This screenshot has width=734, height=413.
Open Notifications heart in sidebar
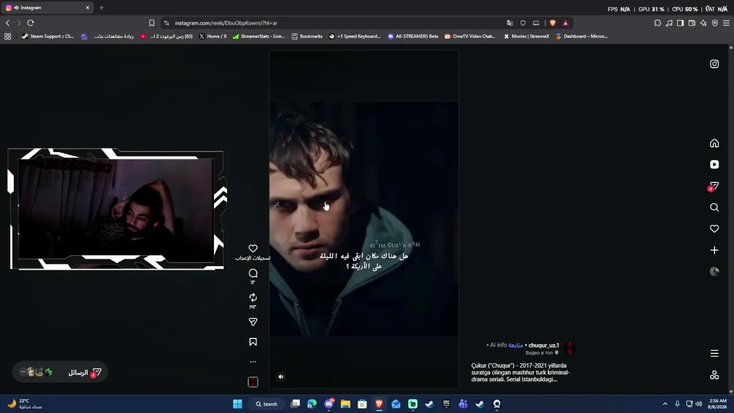pyautogui.click(x=715, y=229)
